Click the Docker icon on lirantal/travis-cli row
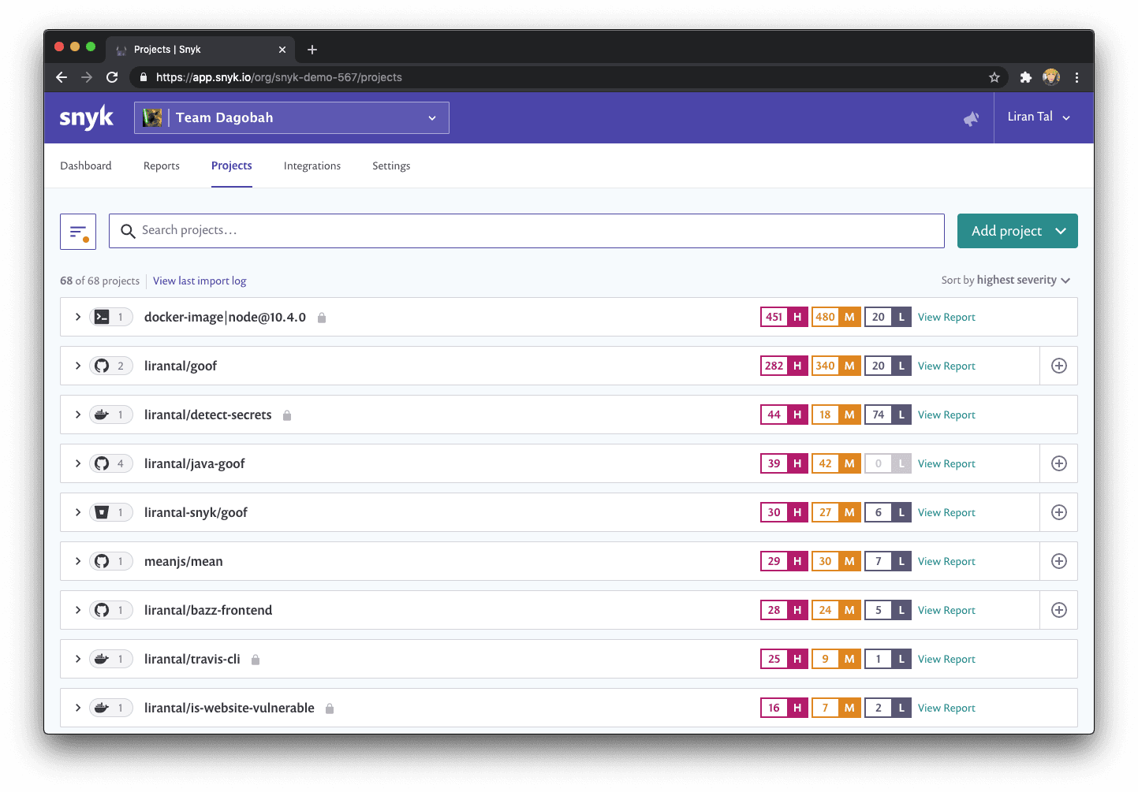1138x792 pixels. click(102, 659)
